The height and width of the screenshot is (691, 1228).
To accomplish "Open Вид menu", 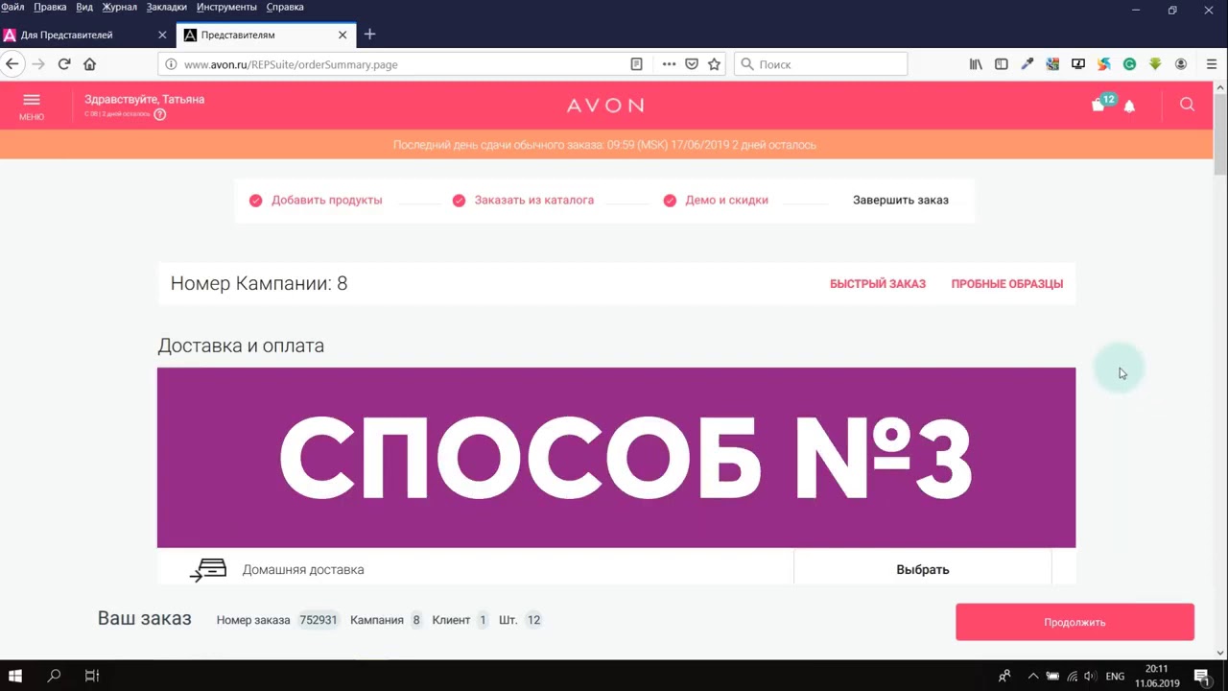I will 84,7.
